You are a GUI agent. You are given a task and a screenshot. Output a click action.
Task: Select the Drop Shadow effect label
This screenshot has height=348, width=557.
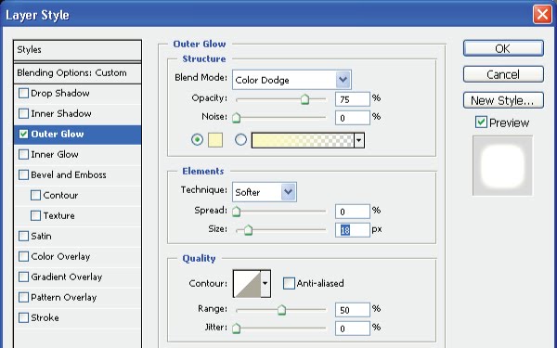point(60,93)
